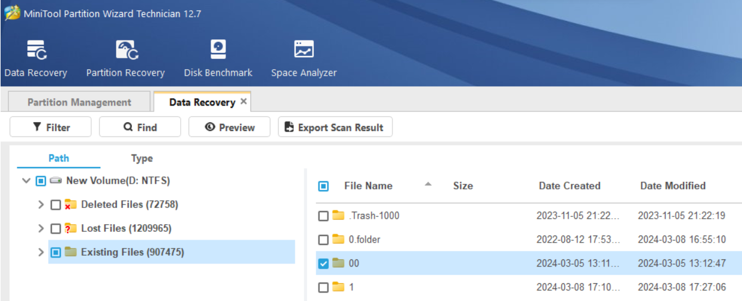Click the MiniTool app logo icon
Image resolution: width=742 pixels, height=301 pixels.
click(12, 14)
